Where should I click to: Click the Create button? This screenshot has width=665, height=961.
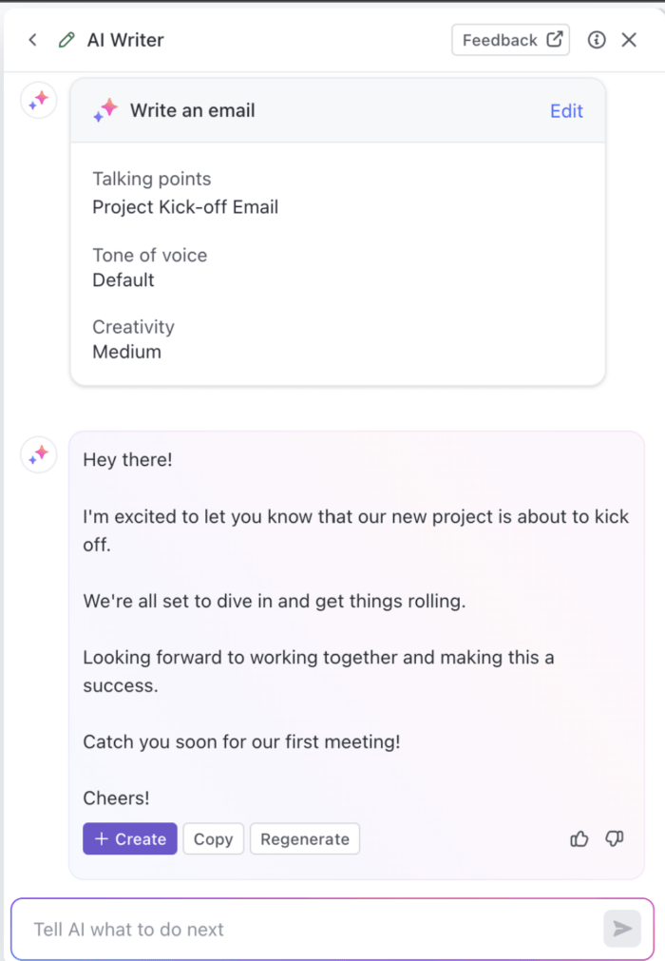coord(129,838)
